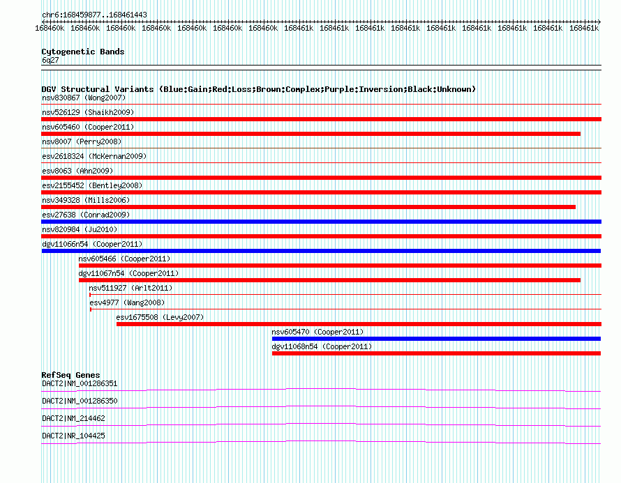Select the red bar under nsv820984 (Ju2010)
The height and width of the screenshot is (483, 621).
pos(321,236)
